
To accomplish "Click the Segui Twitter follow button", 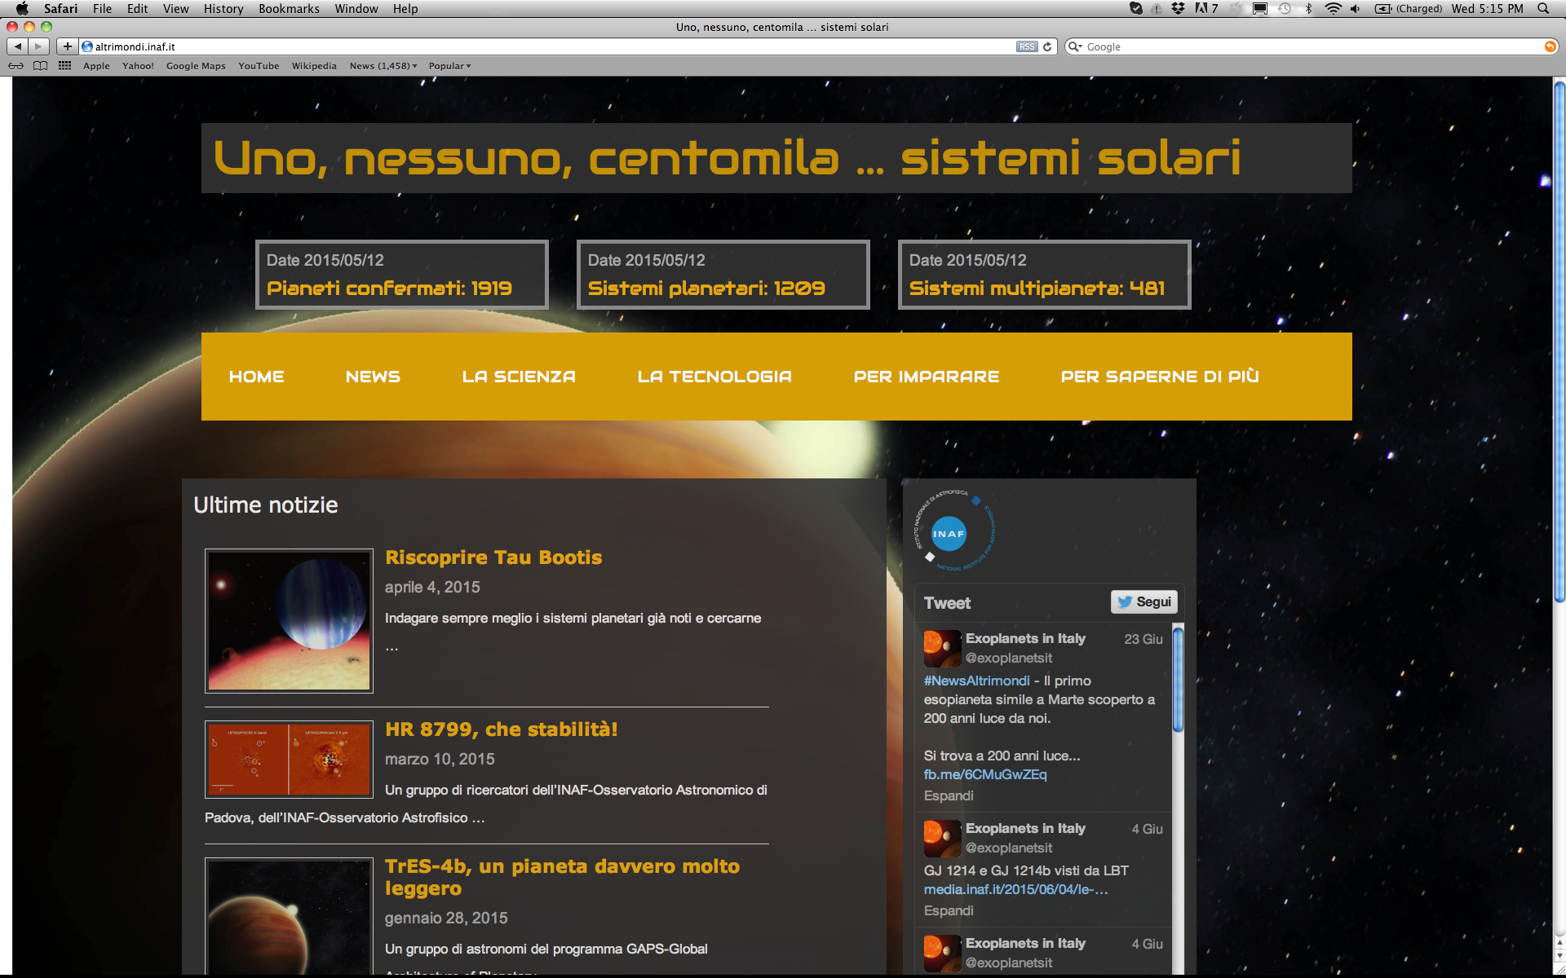I will (x=1144, y=602).
